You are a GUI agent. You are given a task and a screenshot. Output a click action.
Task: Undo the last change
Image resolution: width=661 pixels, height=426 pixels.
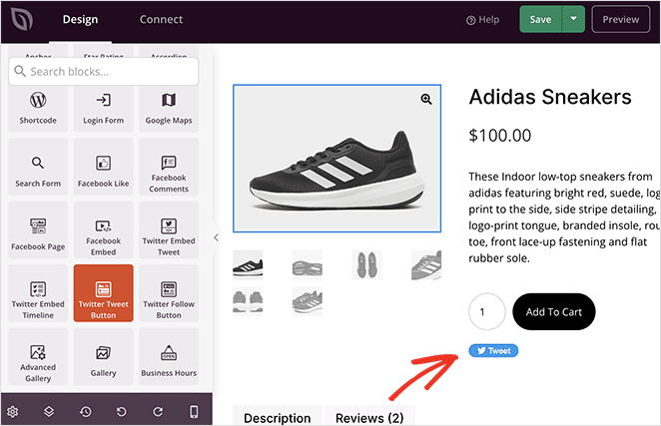coord(122,412)
